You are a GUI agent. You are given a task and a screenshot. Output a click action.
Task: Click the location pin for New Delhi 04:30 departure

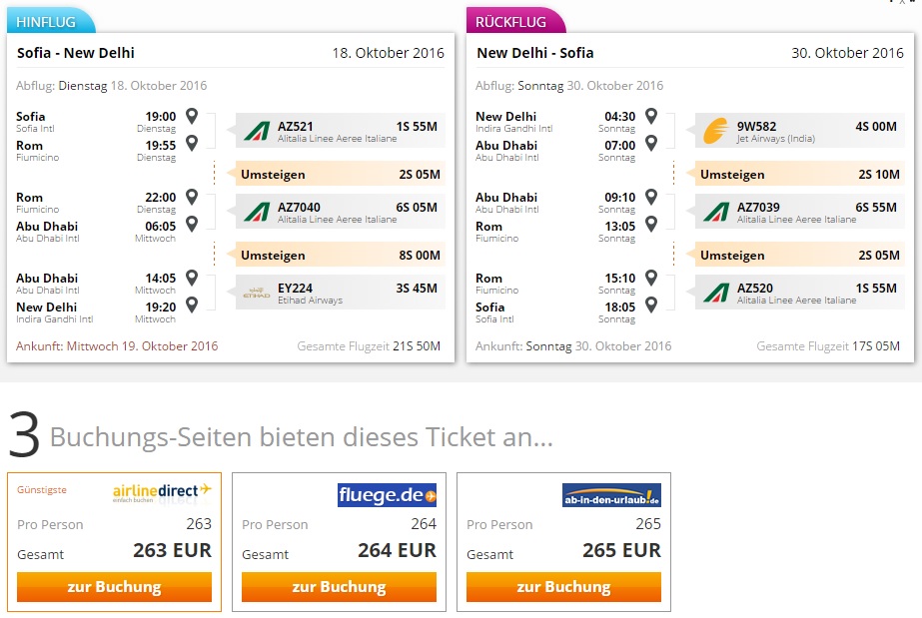click(x=651, y=116)
